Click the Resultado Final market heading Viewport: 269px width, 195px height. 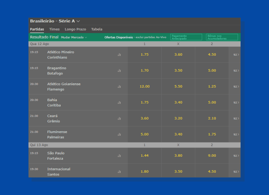click(44, 37)
